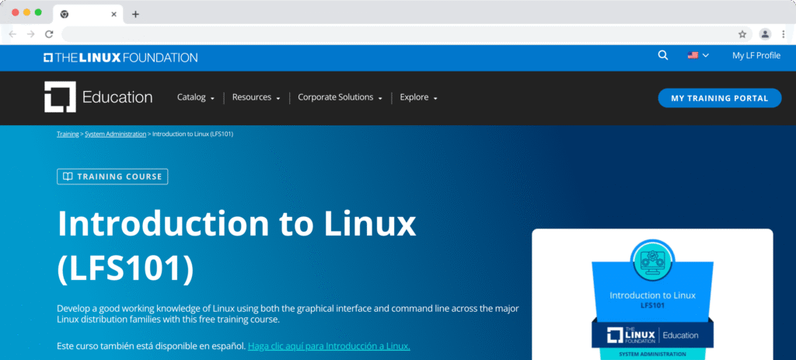Open the site search magnifier icon

pos(662,55)
